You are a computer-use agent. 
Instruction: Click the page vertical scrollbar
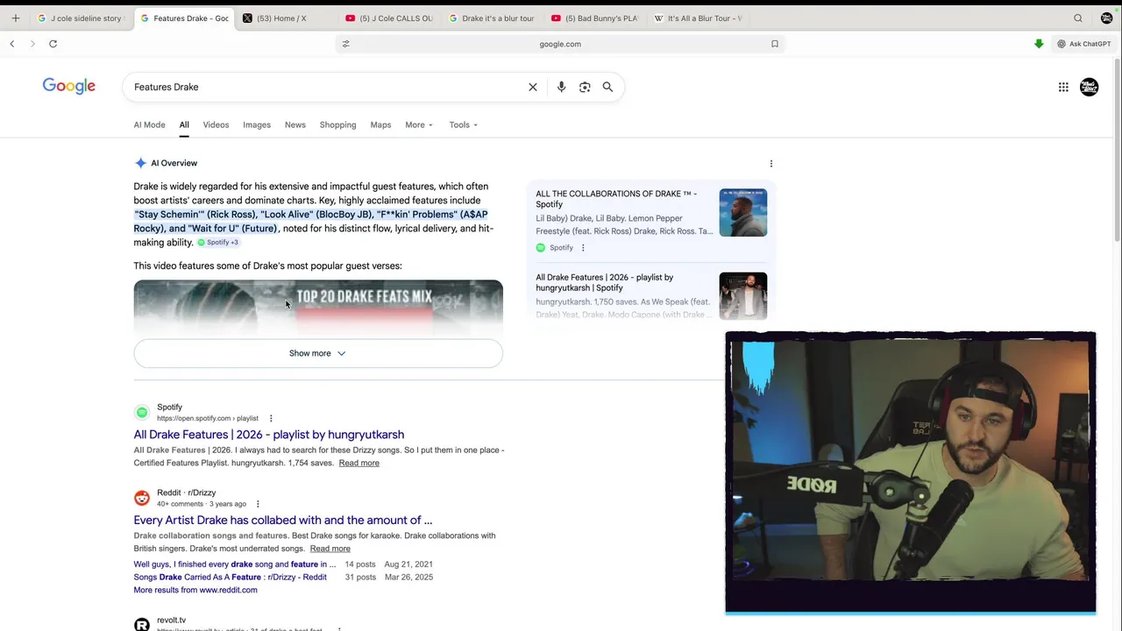[x=1117, y=149]
